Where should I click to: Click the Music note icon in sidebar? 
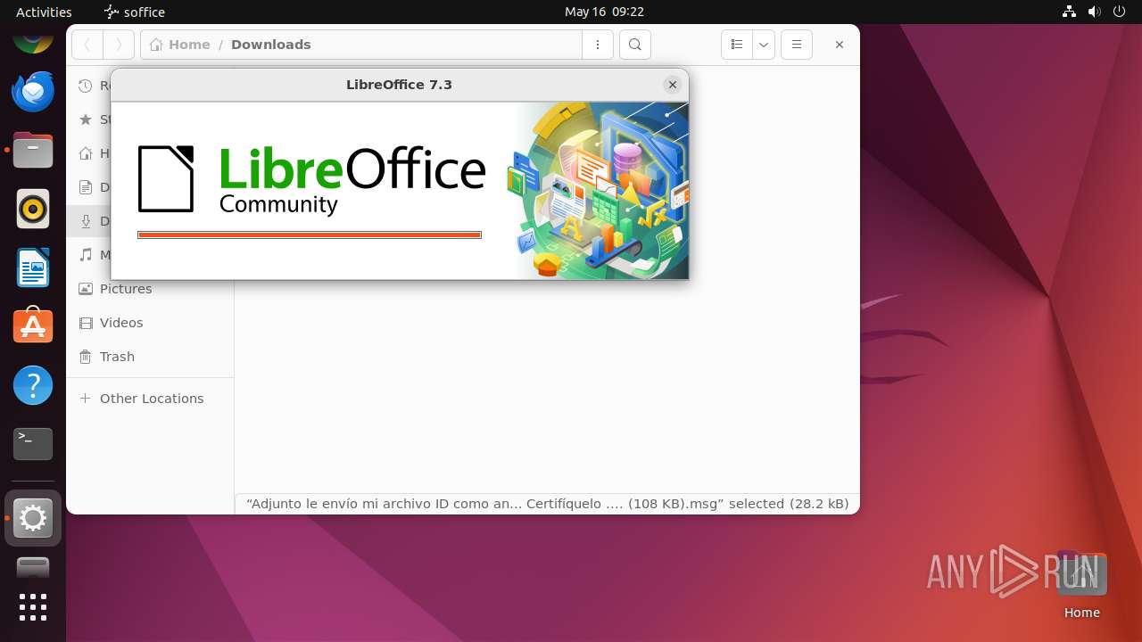86,255
